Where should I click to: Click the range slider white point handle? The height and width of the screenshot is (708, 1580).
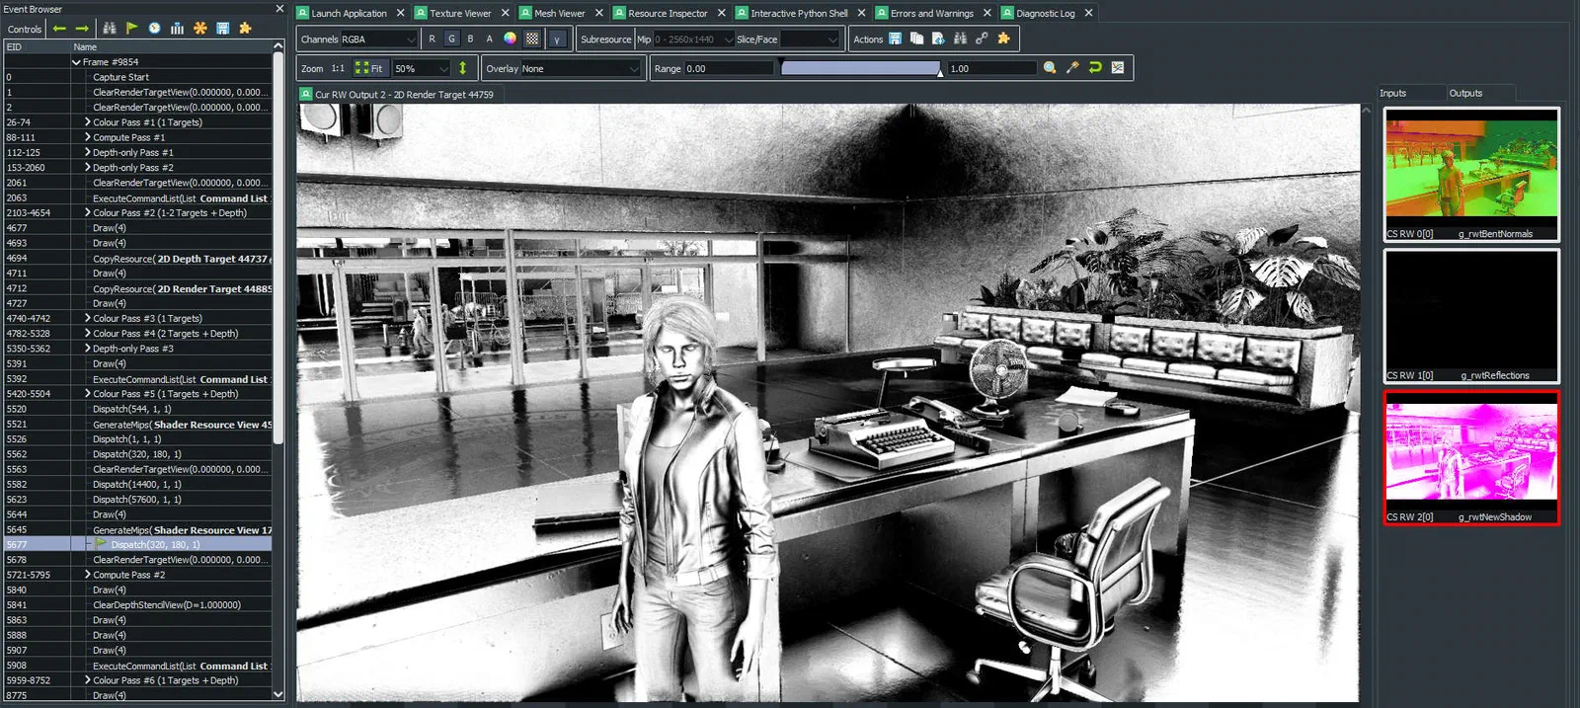(x=940, y=71)
